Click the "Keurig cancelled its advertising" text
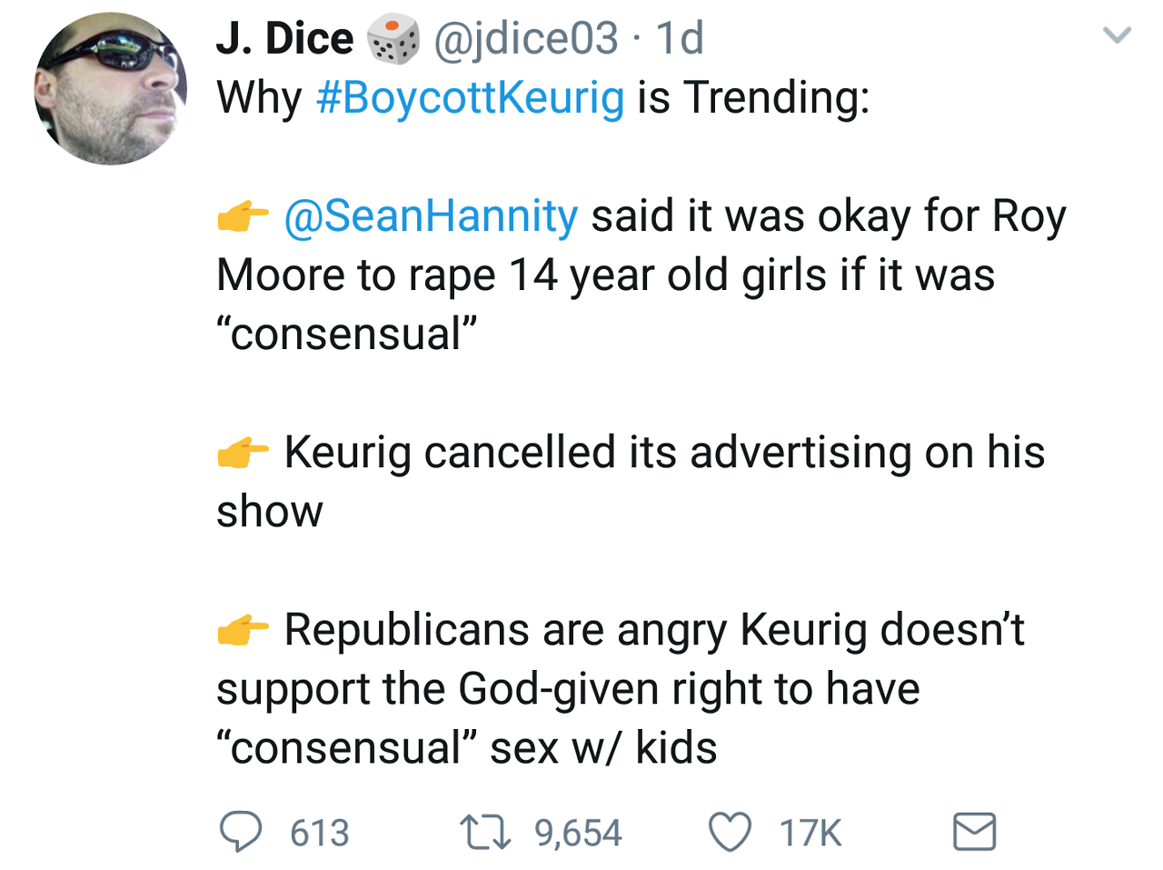This screenshot has height=870, width=1163. 663,453
